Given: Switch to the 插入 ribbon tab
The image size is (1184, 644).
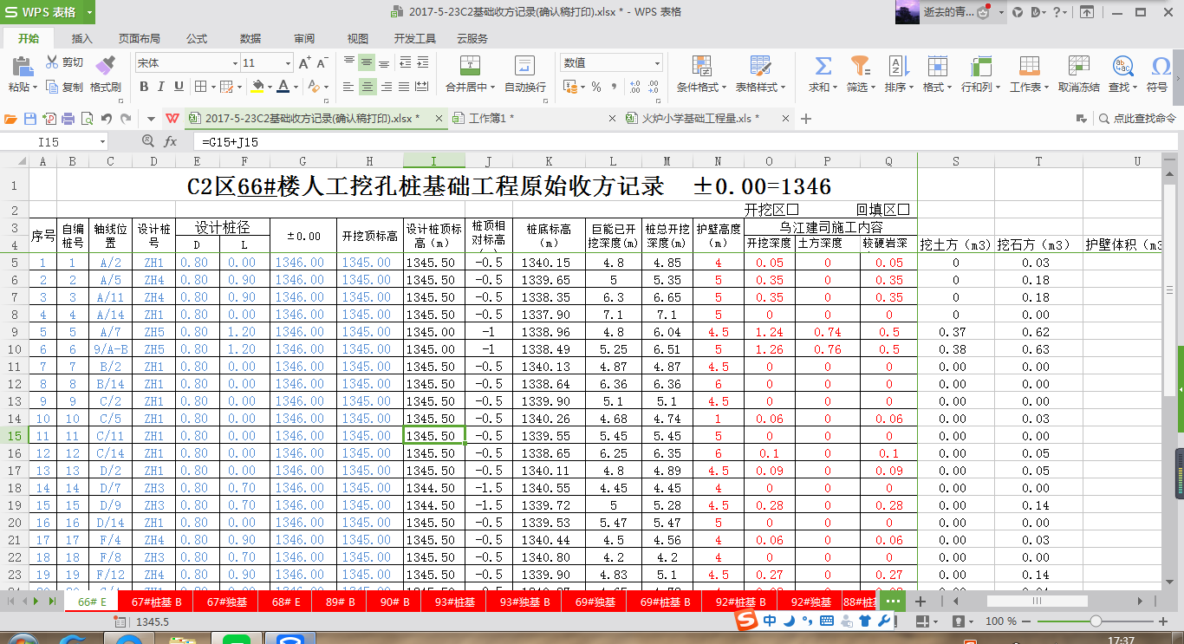Looking at the screenshot, I should (x=82, y=39).
